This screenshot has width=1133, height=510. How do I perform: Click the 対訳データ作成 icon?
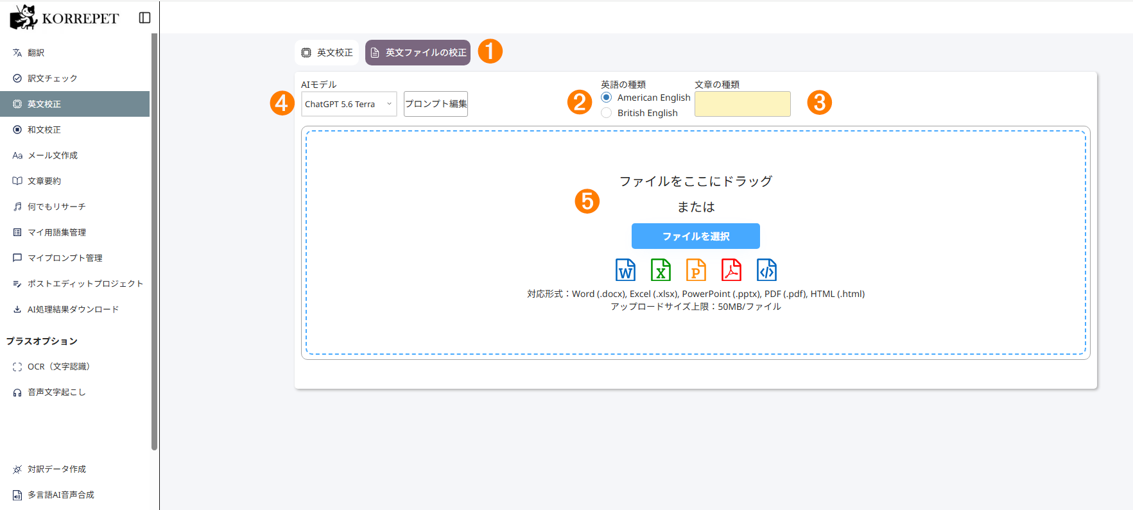17,470
